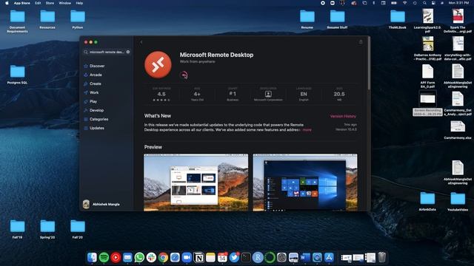This screenshot has width=474, height=266.
Task: Click the EN English language info
Action: [304, 94]
